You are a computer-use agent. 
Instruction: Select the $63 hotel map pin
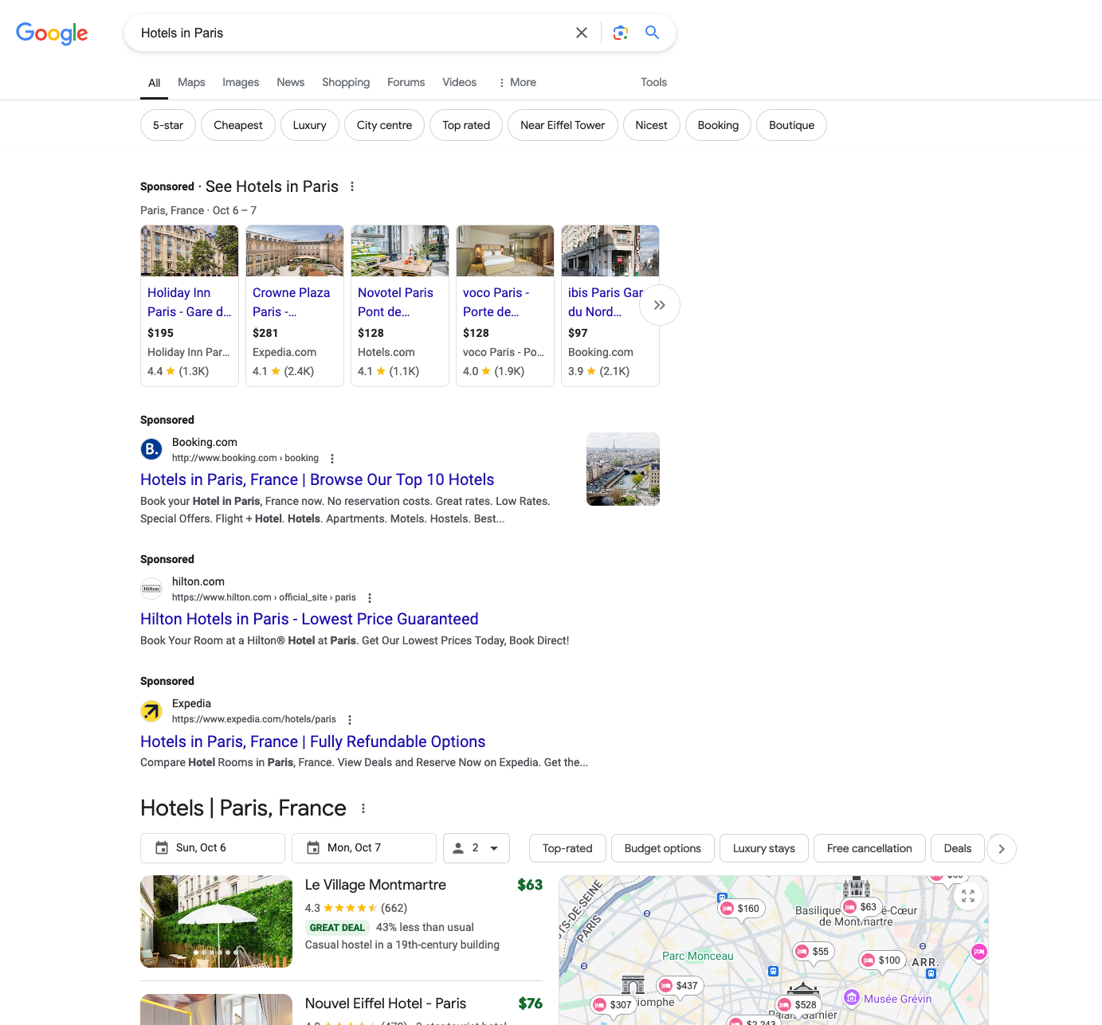(861, 907)
